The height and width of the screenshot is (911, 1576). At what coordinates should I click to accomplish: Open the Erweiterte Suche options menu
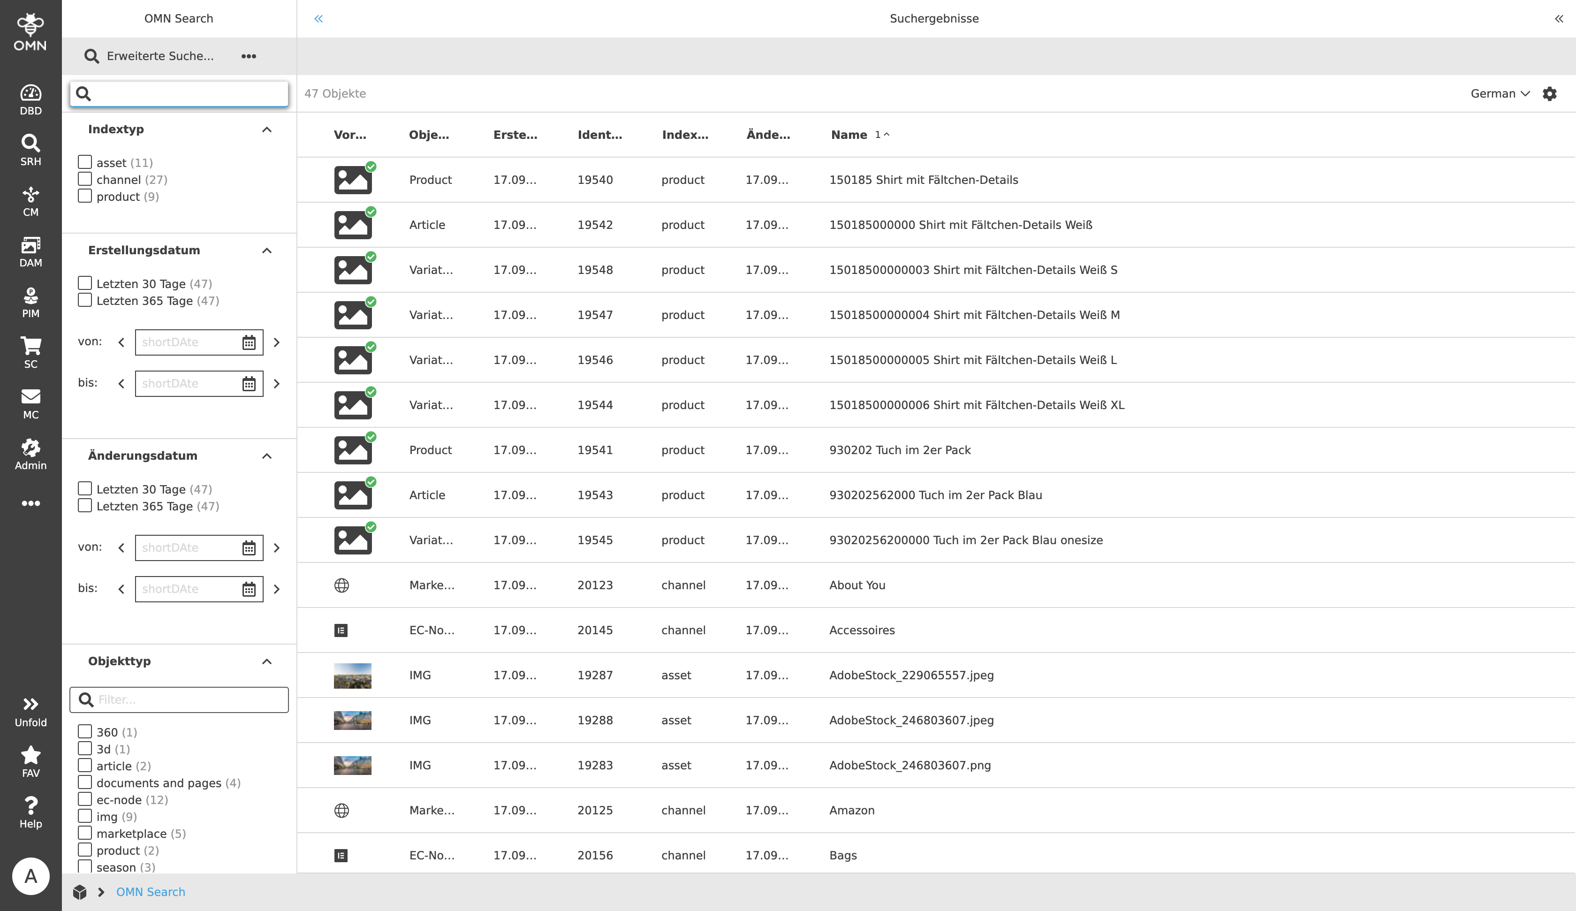tap(248, 56)
